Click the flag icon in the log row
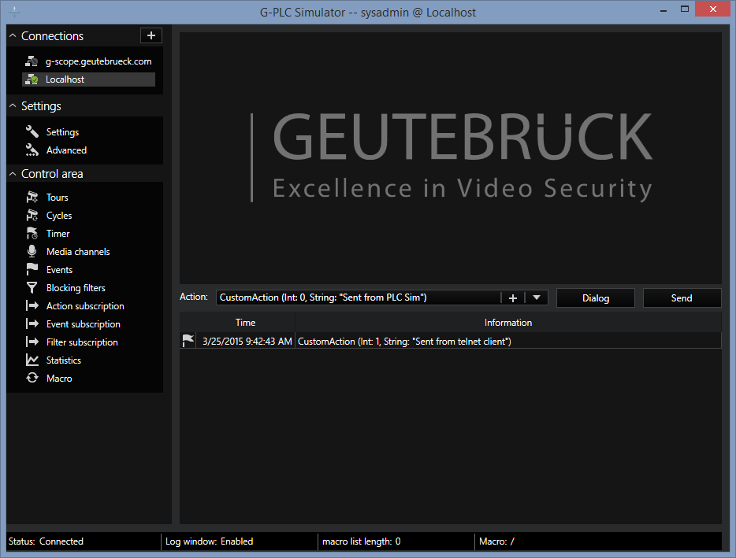736x558 pixels. coord(188,341)
